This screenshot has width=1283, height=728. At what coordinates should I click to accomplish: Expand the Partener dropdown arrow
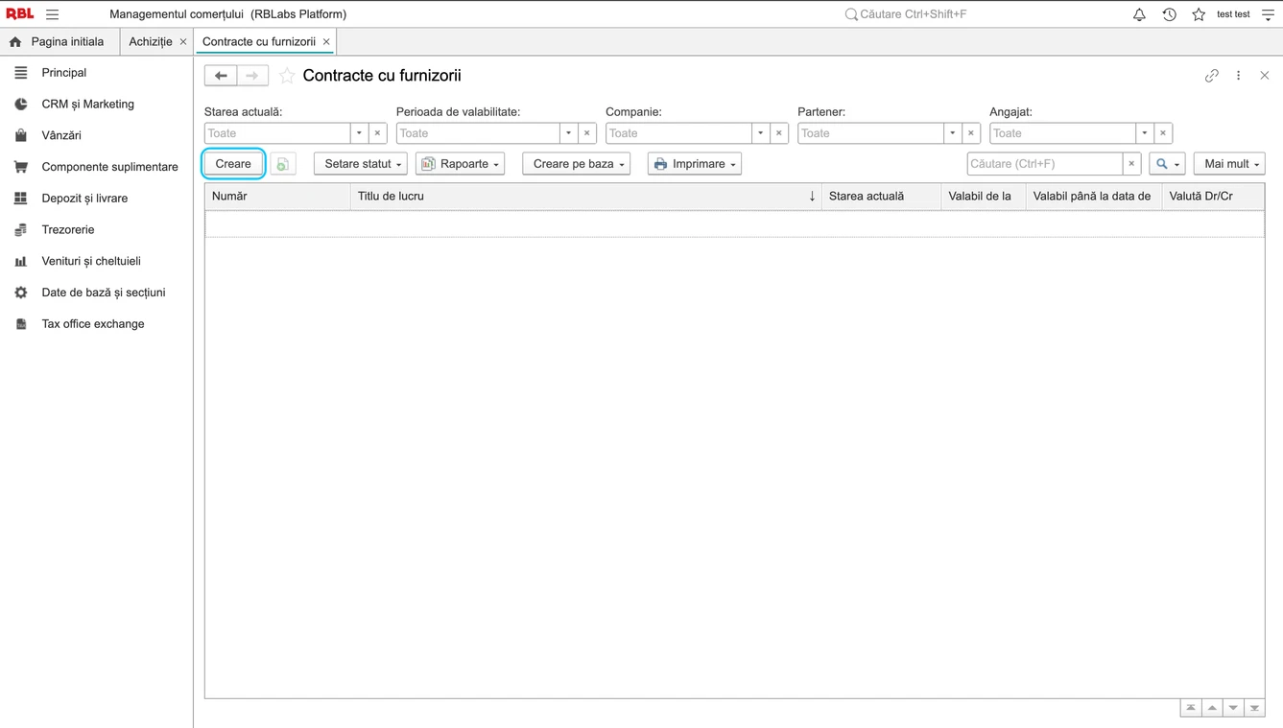(x=953, y=133)
